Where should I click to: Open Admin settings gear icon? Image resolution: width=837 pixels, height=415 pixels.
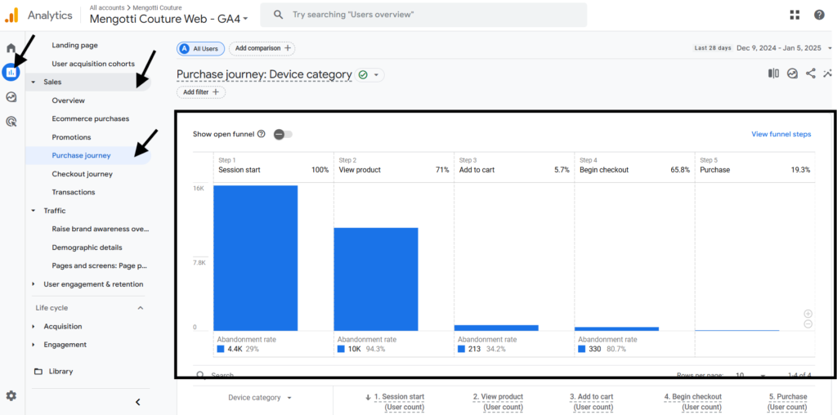(11, 395)
